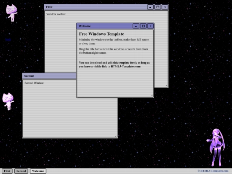
Task: Click the blue back link
Action: point(8,40)
